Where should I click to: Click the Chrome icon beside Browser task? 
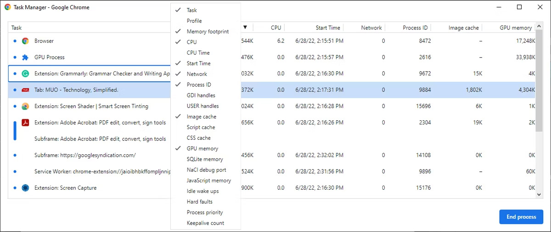[25, 41]
